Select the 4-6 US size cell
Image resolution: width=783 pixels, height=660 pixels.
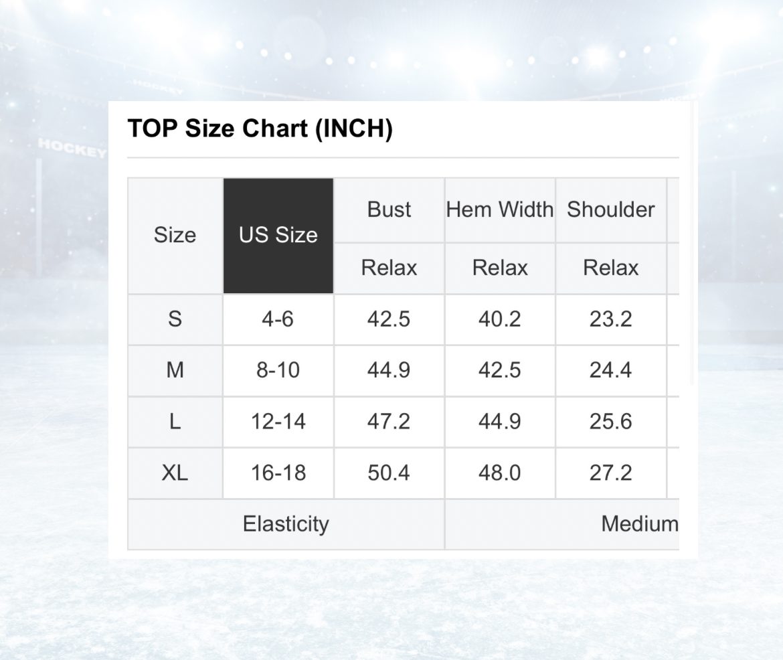pyautogui.click(x=278, y=319)
